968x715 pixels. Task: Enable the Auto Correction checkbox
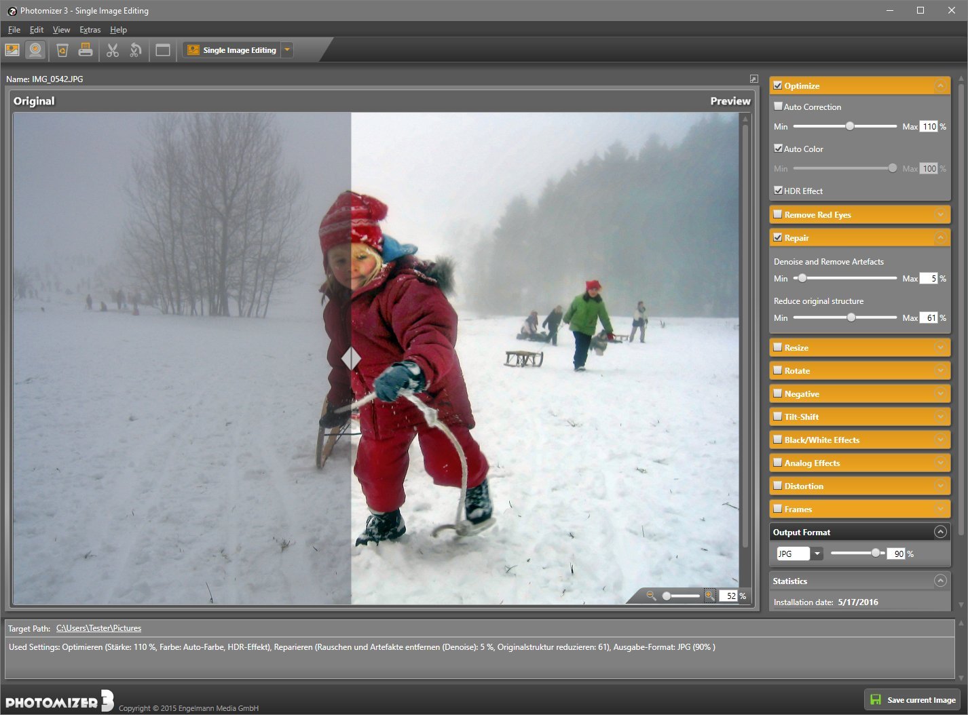(778, 107)
